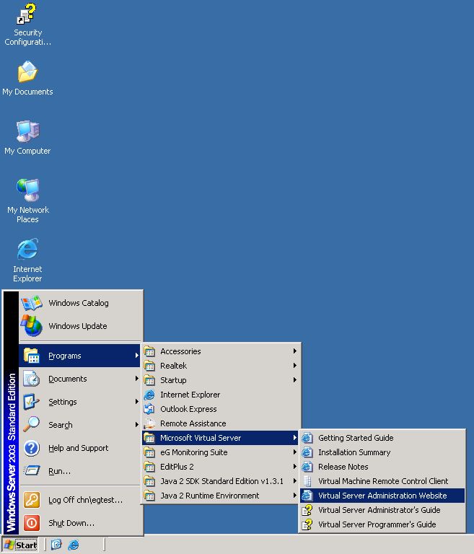Viewport: 474px width, 554px height.
Task: Click the red Shut Down power icon
Action: pos(32,523)
